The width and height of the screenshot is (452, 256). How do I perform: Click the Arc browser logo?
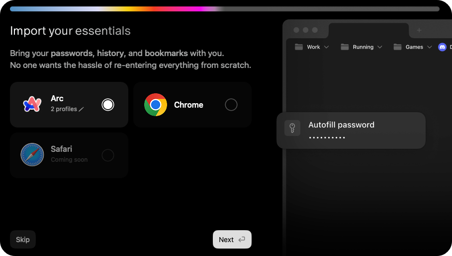point(32,104)
